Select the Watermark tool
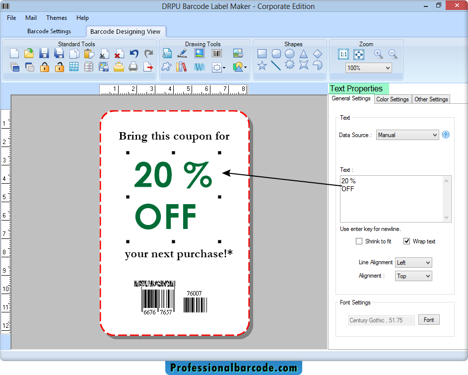This screenshot has width=468, height=375. [200, 66]
